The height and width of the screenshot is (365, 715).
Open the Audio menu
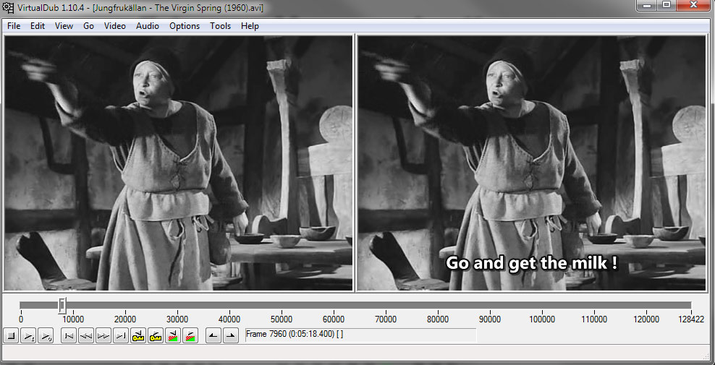[x=148, y=26]
